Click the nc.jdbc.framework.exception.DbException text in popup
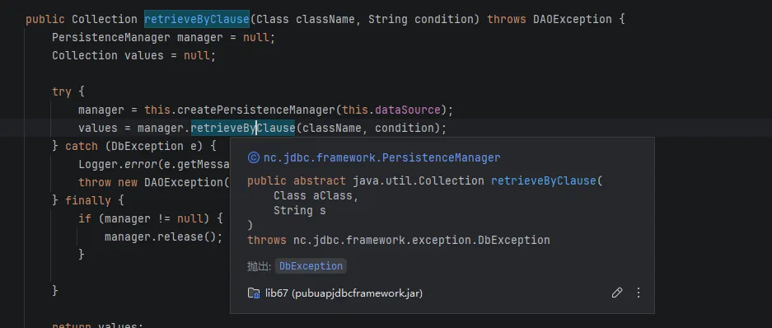 tap(422, 241)
